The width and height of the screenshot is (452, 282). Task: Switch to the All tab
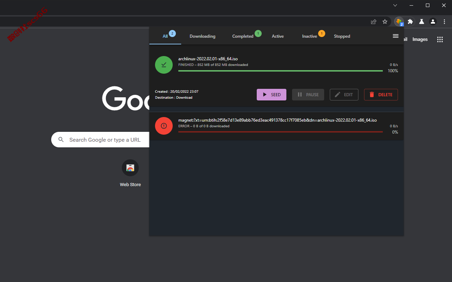click(x=165, y=36)
